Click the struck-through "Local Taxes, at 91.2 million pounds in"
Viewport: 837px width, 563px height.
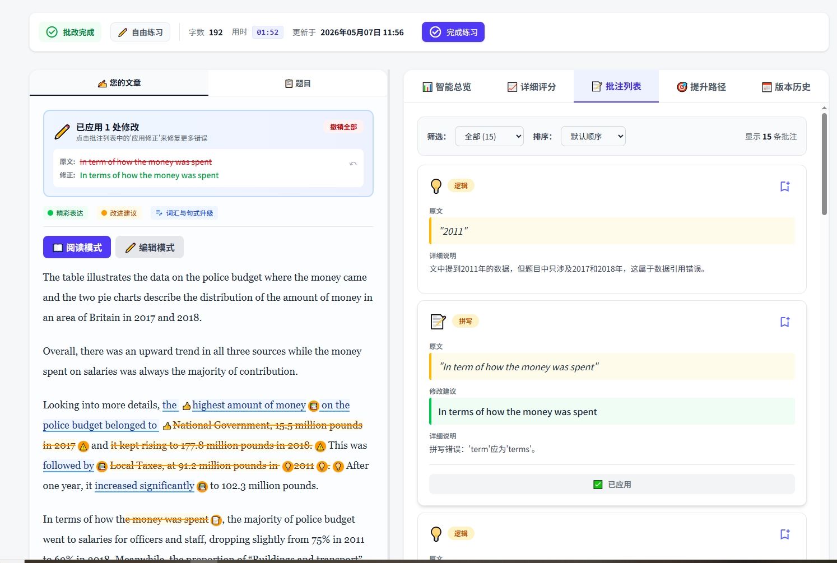[194, 466]
